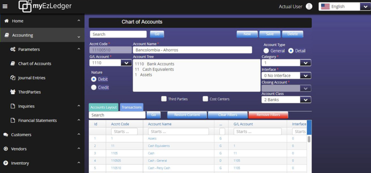The image size is (371, 173).
Task: Click the ThirdParties people icon
Action: 13,92
